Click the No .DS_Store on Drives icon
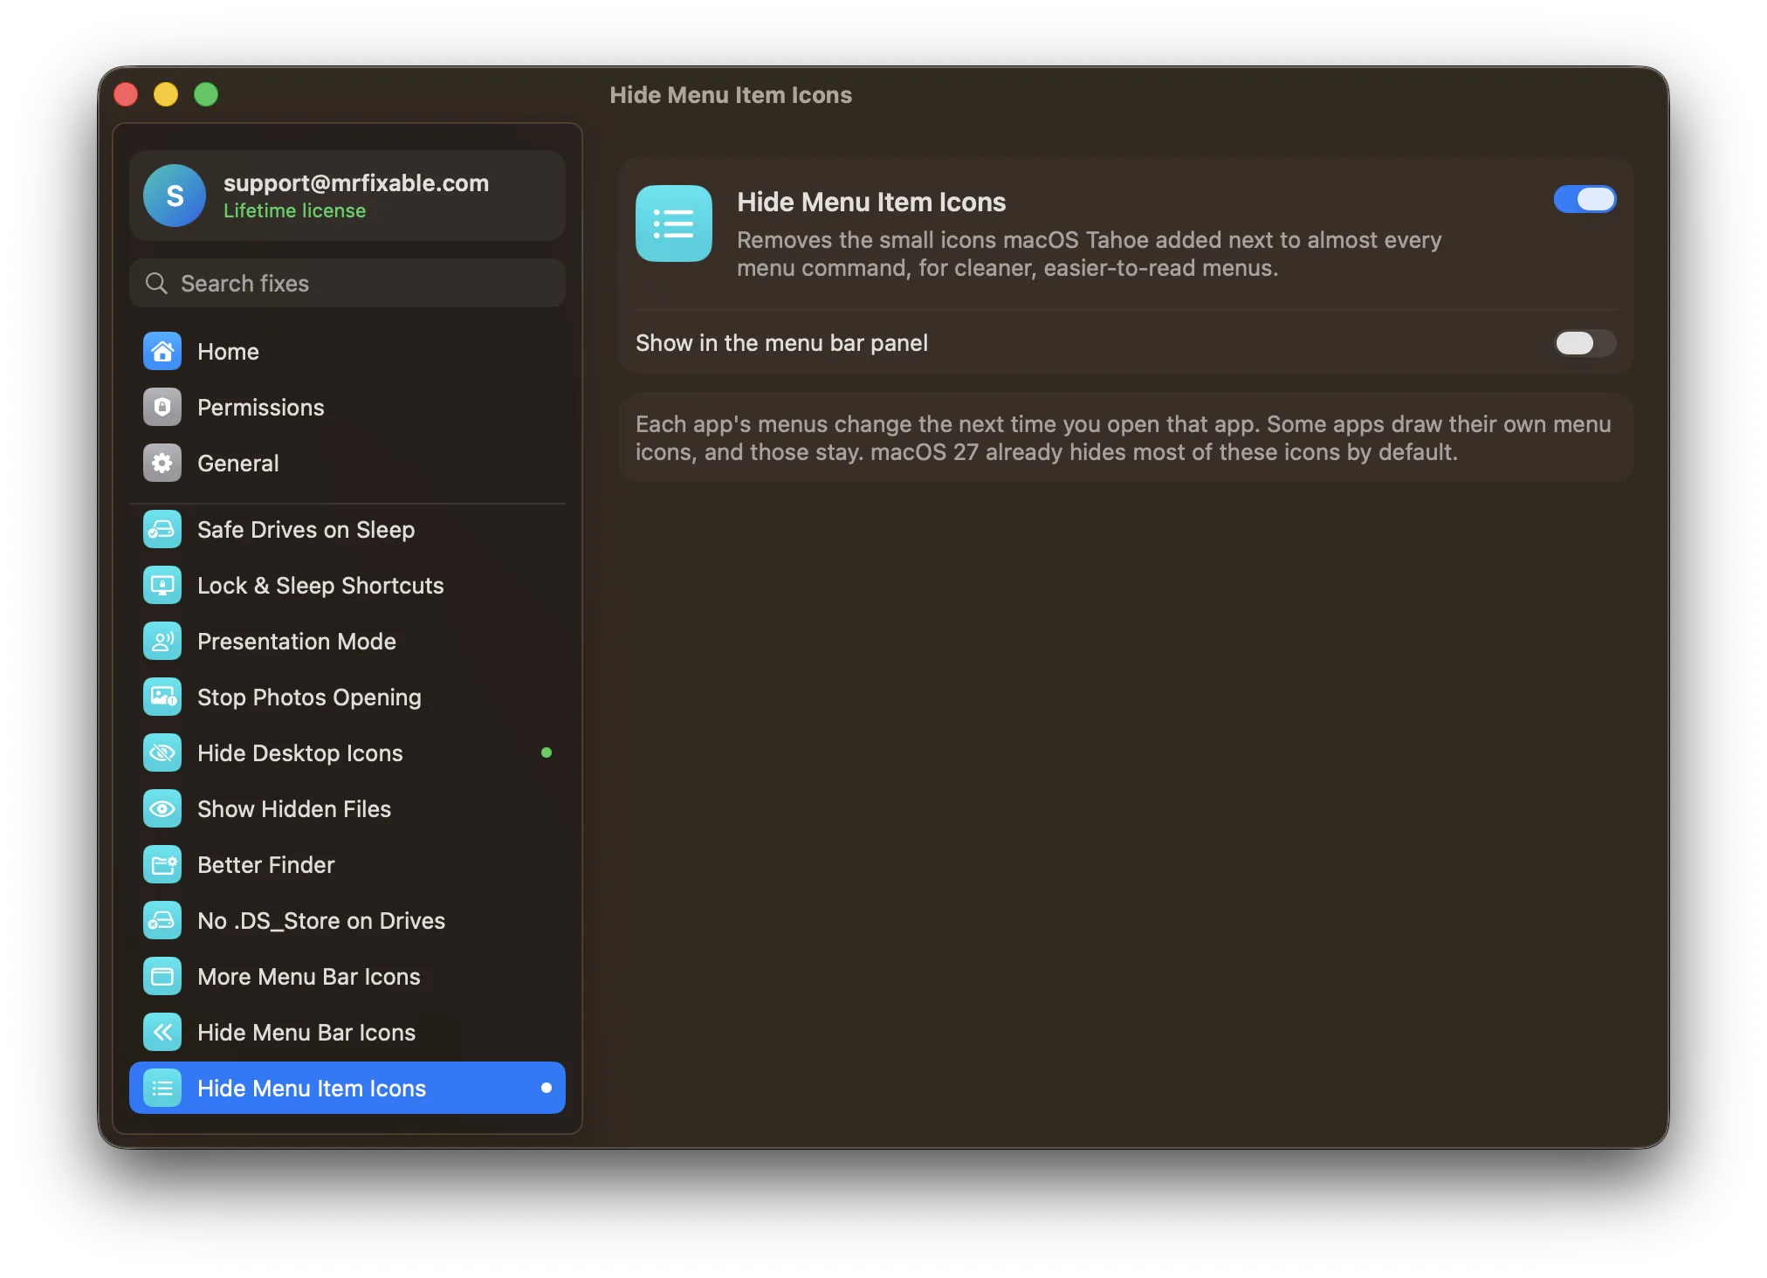The width and height of the screenshot is (1767, 1278). [x=162, y=920]
